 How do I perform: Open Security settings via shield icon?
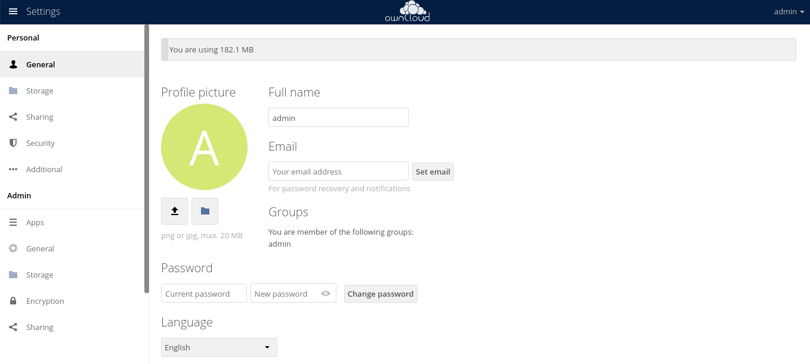click(13, 143)
